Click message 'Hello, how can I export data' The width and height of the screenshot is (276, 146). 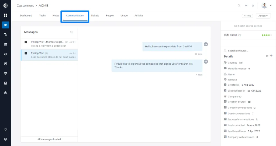point(172,46)
